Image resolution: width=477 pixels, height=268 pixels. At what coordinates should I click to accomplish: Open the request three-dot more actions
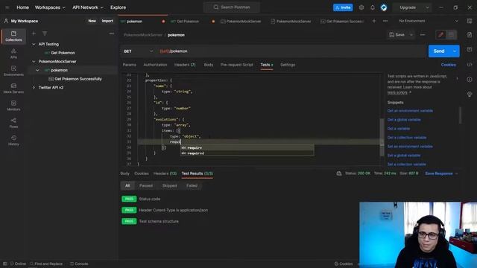[x=423, y=35]
